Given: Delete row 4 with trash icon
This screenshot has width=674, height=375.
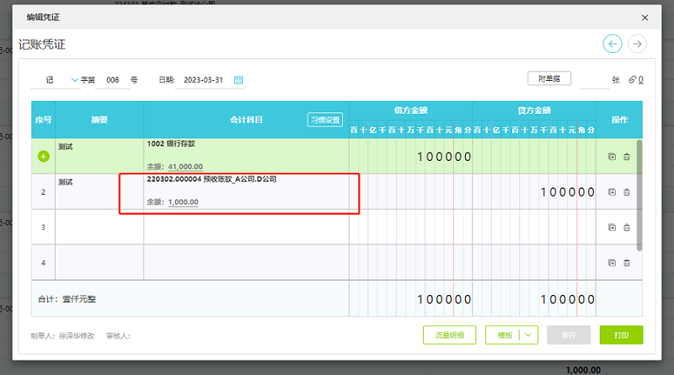Looking at the screenshot, I should coord(627,262).
